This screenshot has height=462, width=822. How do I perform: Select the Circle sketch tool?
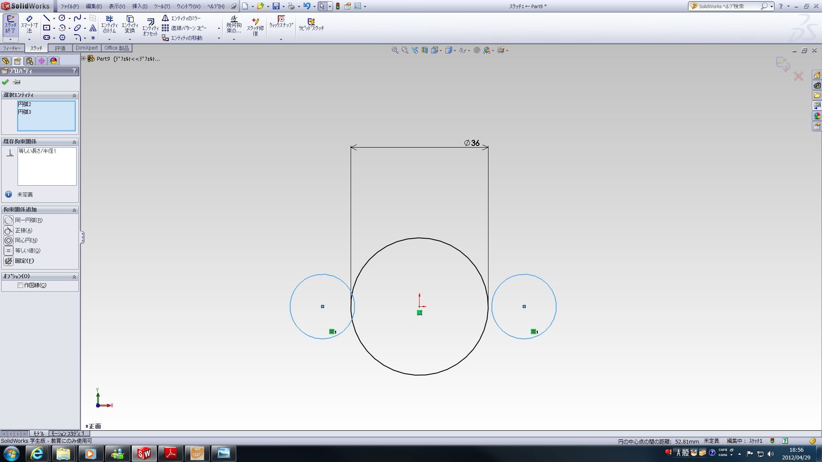(61, 18)
